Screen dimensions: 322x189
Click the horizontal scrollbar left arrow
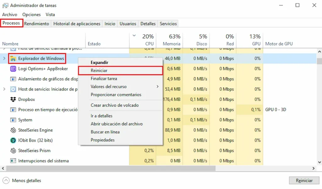(3, 168)
